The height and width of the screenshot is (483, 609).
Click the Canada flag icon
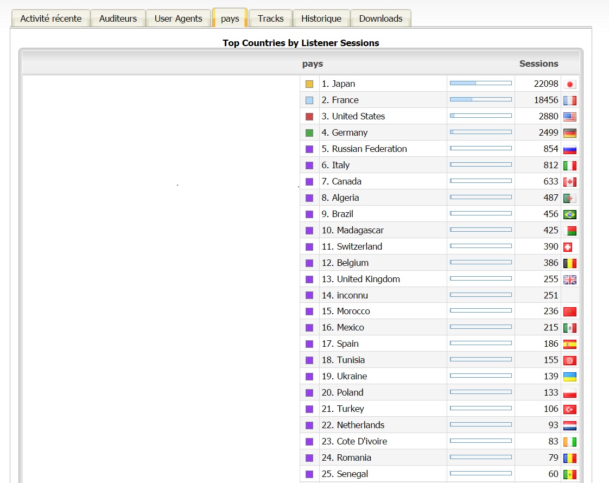coord(569,182)
